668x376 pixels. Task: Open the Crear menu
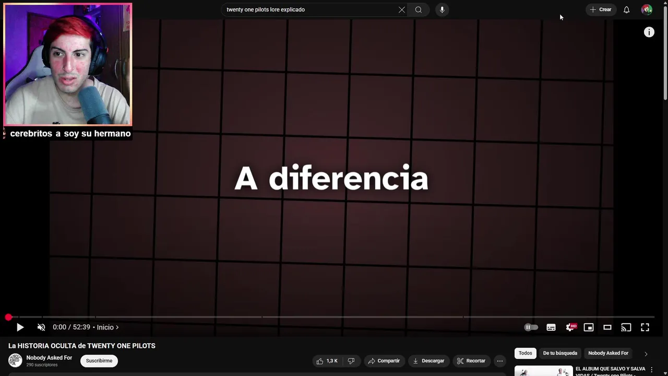601,9
